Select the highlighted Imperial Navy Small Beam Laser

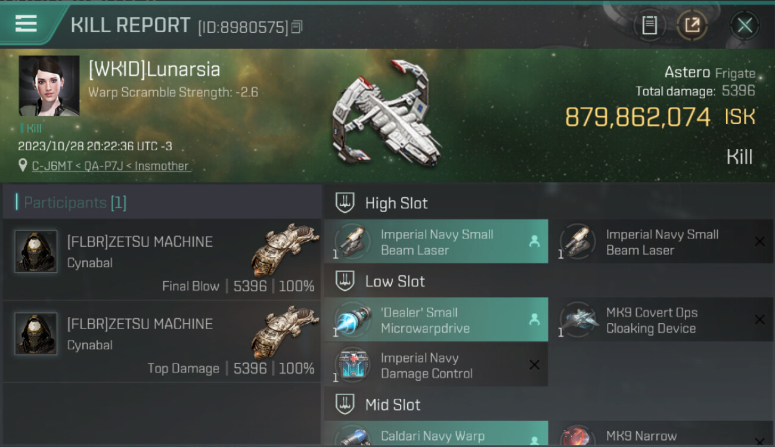click(x=436, y=242)
